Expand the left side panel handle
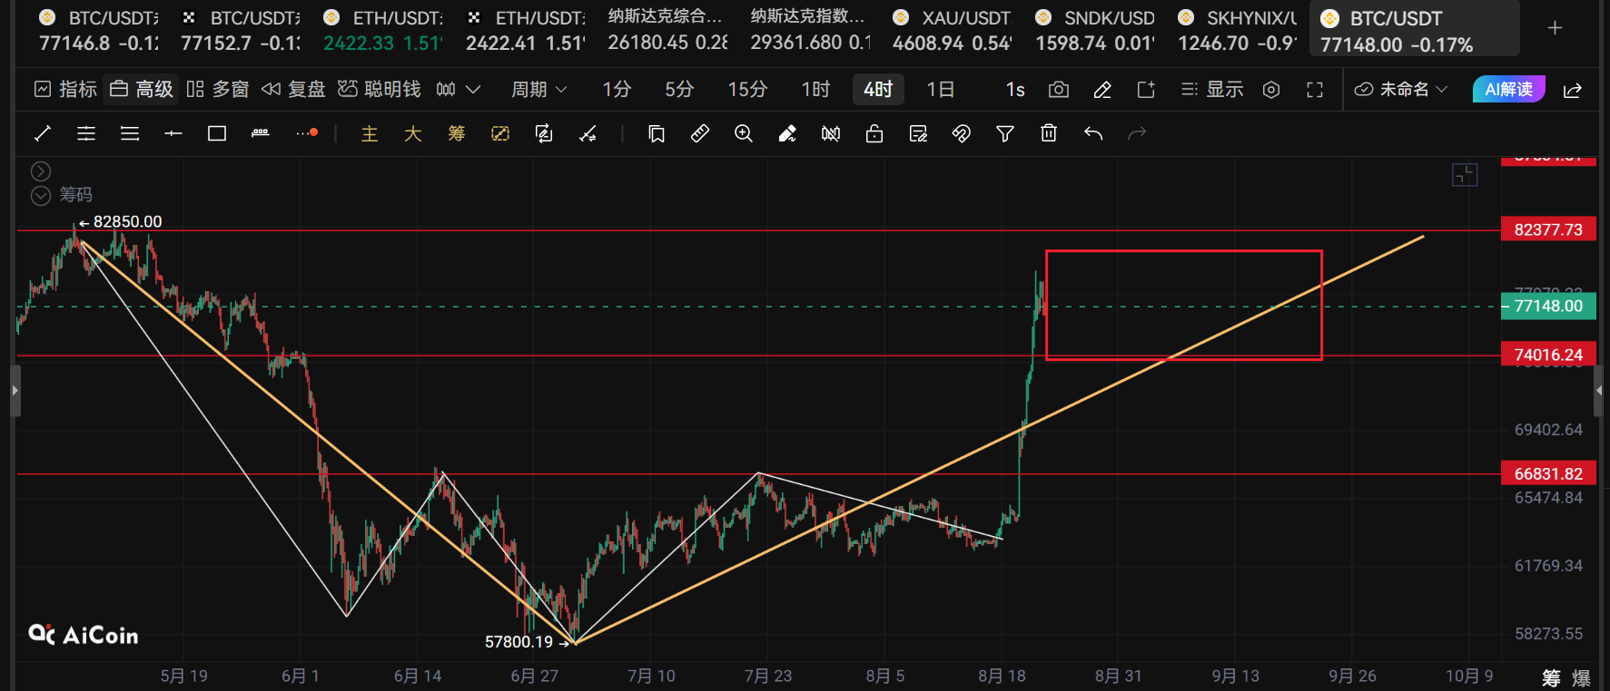This screenshot has width=1610, height=691. point(15,391)
